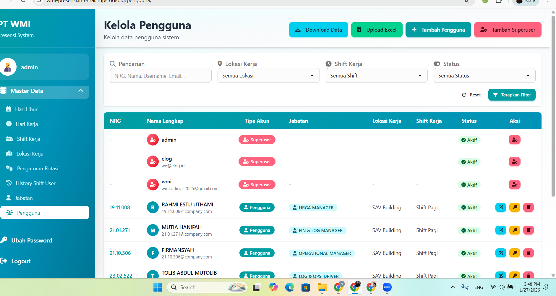This screenshot has width=556, height=296.
Task: Click key icon in RAHMI ESTU UTHAMI row
Action: click(x=515, y=207)
